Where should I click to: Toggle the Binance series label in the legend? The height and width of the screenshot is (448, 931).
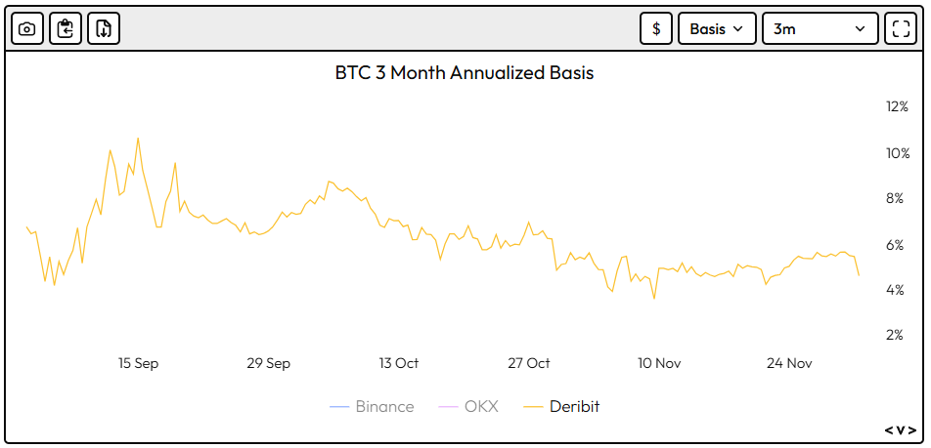tap(384, 407)
